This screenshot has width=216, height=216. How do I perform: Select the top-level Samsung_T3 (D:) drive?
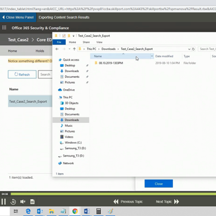[x=73, y=156]
